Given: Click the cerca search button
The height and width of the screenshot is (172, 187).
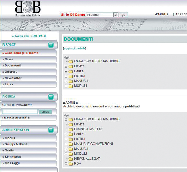Looking at the screenshot, I should click(45, 112).
